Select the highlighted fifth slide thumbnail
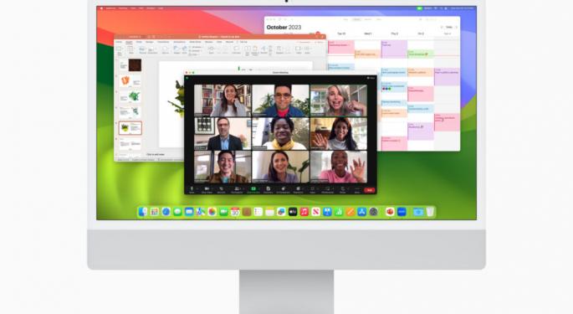This screenshot has height=314, width=573. coord(130,128)
